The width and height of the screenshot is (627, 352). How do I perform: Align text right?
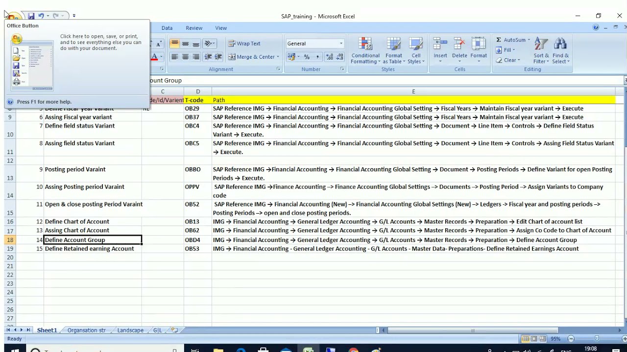coord(196,57)
